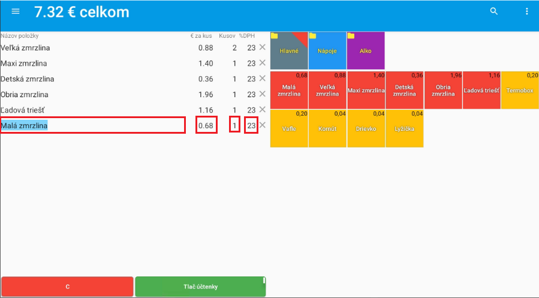Click the Malá zmrzlina name field
The image size is (539, 298).
point(92,125)
